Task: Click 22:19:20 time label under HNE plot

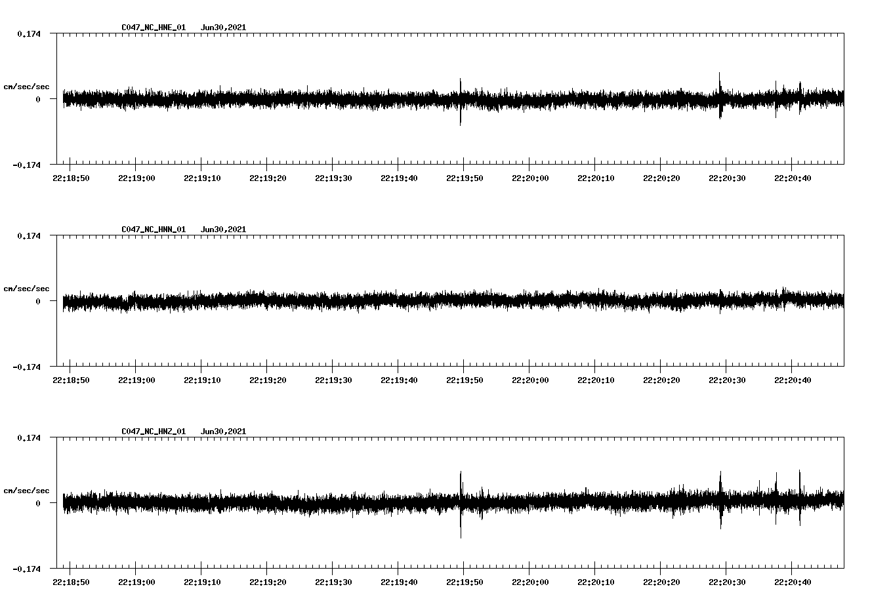Action: [268, 178]
